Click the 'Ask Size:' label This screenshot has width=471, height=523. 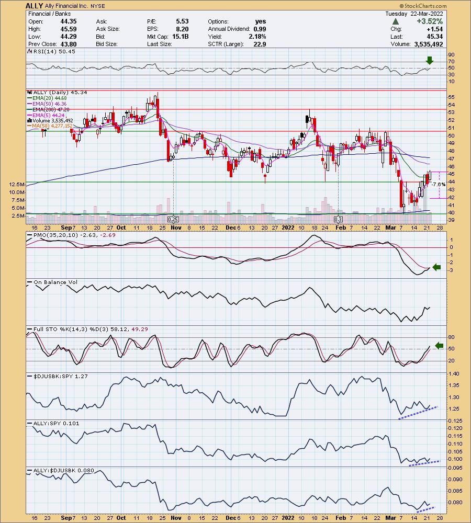click(107, 29)
